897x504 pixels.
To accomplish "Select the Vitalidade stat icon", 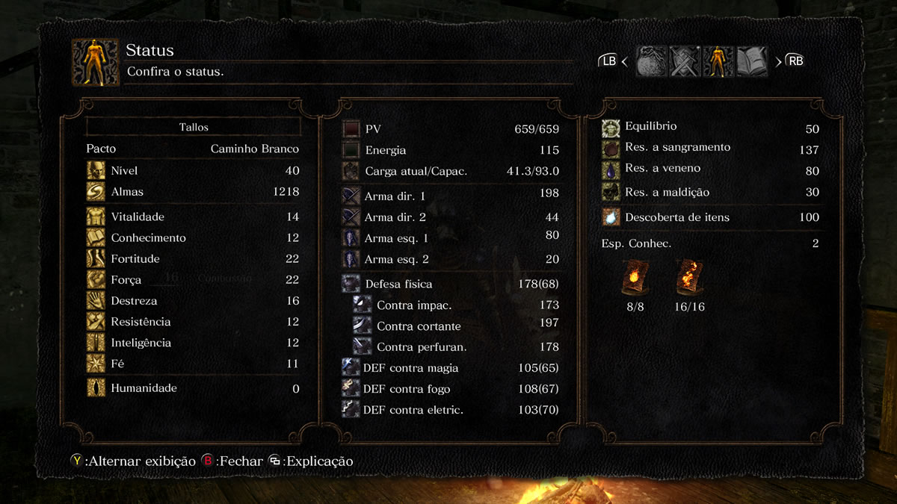I will 96,217.
